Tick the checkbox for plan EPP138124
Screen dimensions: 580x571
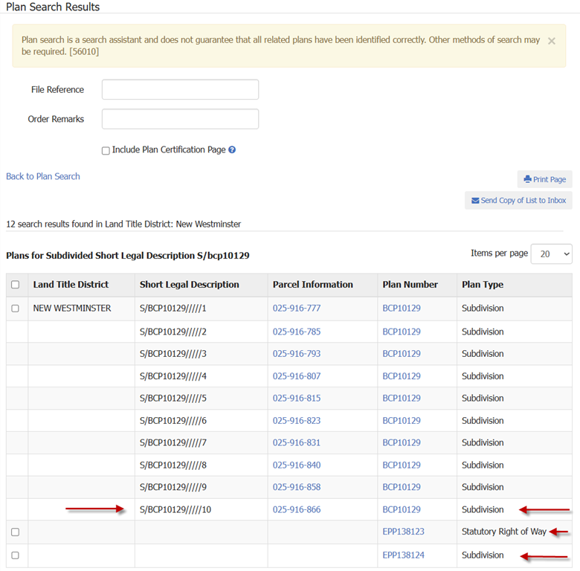click(15, 555)
